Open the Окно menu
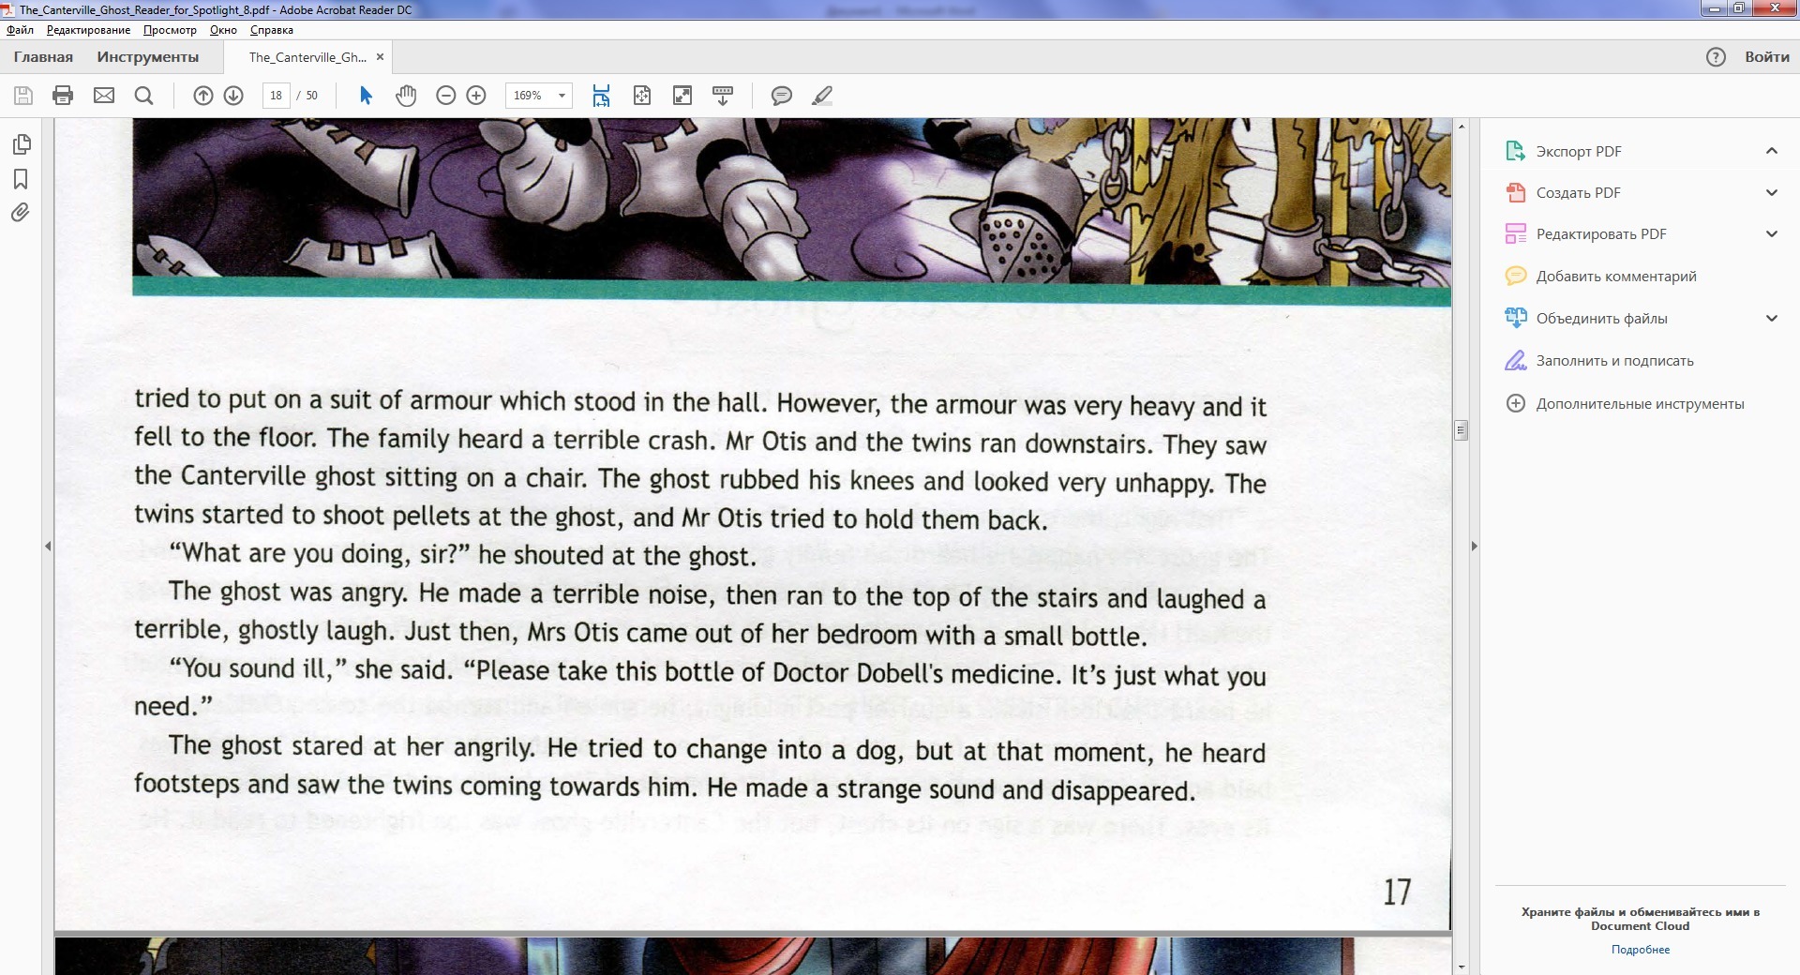The image size is (1800, 975). click(223, 30)
